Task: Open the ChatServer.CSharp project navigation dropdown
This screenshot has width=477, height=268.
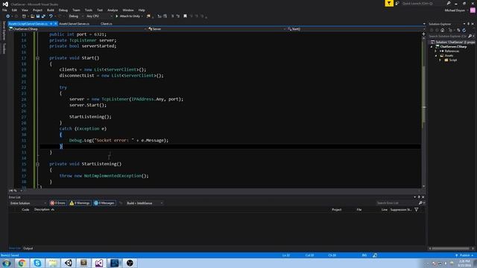Action: [x=78, y=29]
